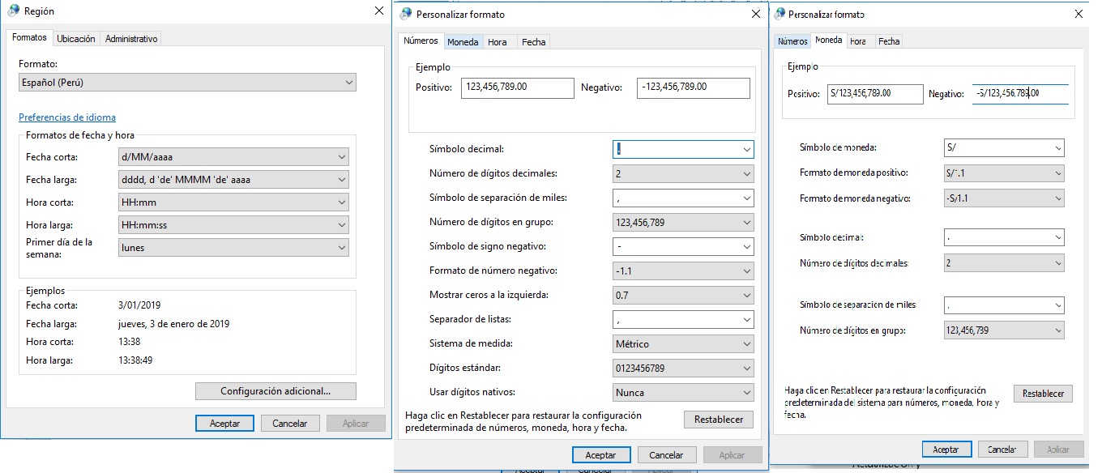Open Símbolo de signo negativo dropdown
Image resolution: width=1102 pixels, height=473 pixels.
[x=683, y=246]
